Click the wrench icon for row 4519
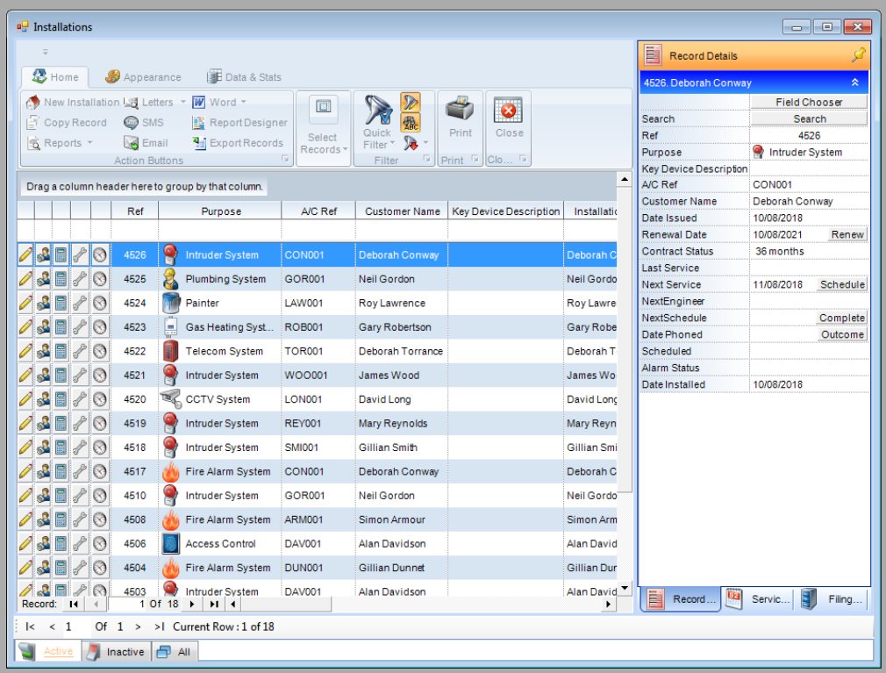Image resolution: width=886 pixels, height=673 pixels. click(80, 423)
